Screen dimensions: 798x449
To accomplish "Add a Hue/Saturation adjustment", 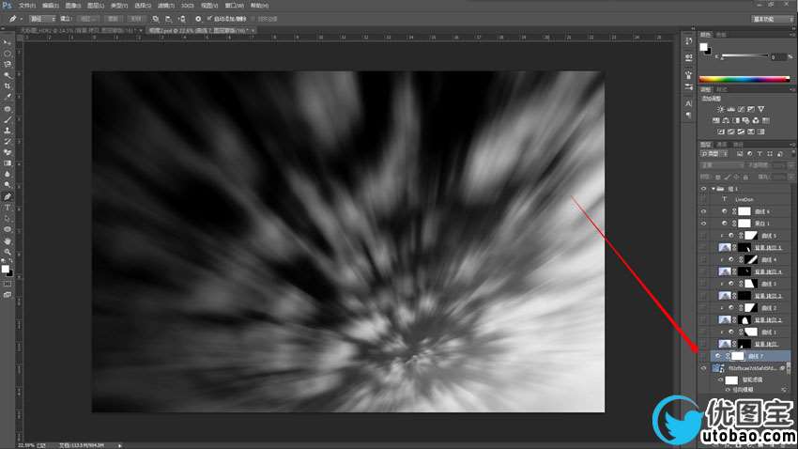I will (716, 120).
